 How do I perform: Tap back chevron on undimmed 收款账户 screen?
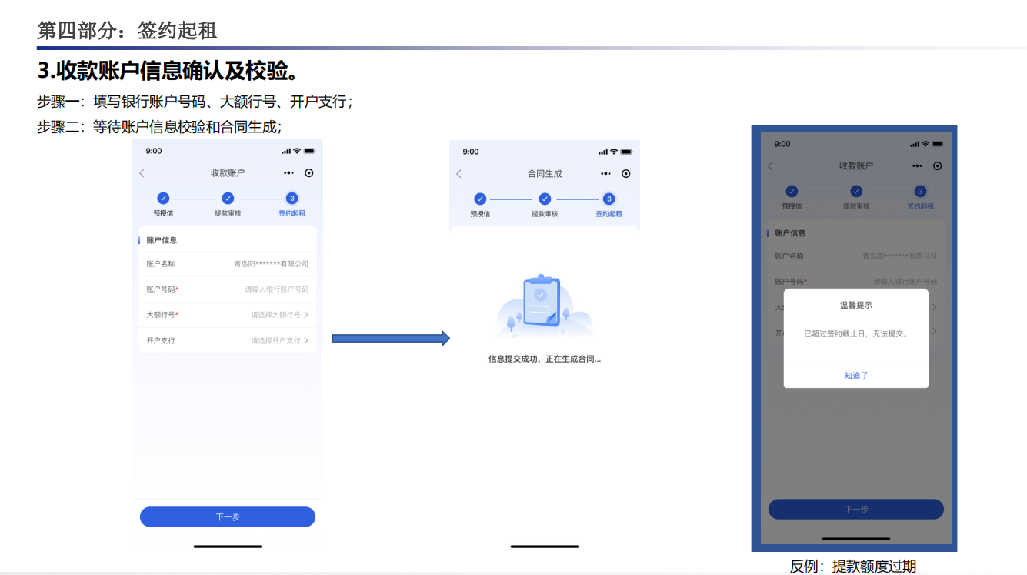pos(142,173)
